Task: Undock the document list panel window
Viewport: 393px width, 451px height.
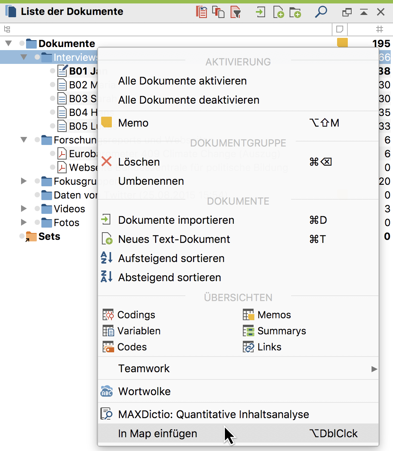Action: tap(347, 12)
